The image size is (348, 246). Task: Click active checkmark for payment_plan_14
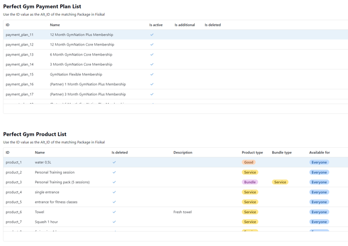[152, 64]
